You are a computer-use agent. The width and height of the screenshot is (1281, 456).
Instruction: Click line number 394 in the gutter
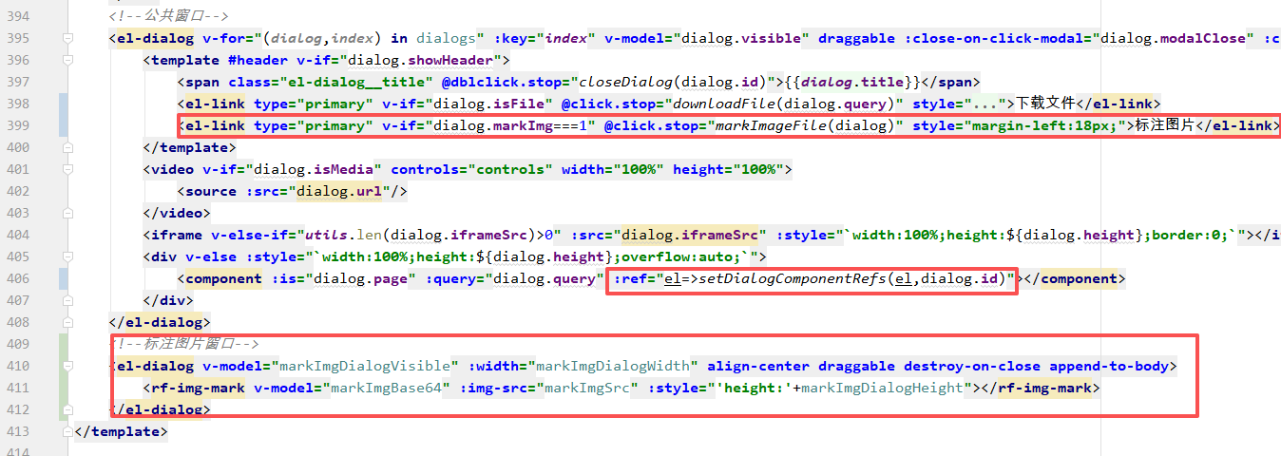point(18,16)
